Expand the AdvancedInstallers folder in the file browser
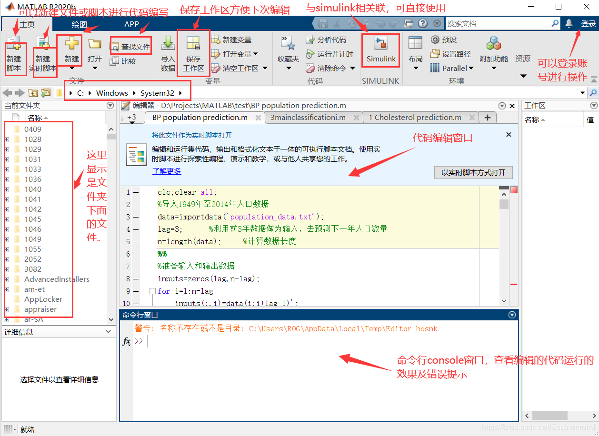This screenshot has height=436, width=599. (6, 279)
